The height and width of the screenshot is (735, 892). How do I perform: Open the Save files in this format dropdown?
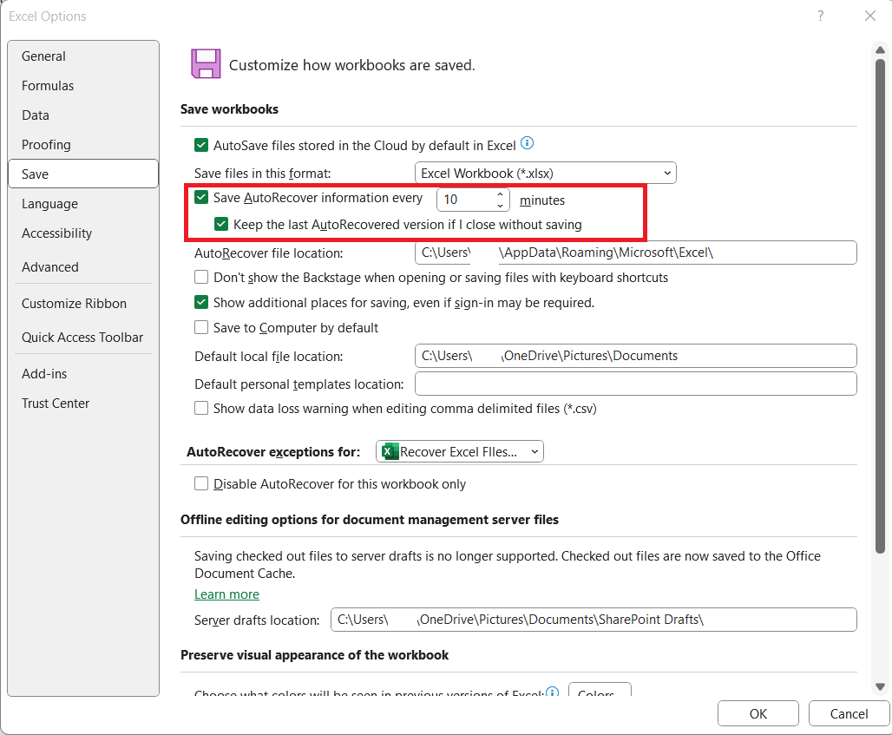(x=546, y=173)
